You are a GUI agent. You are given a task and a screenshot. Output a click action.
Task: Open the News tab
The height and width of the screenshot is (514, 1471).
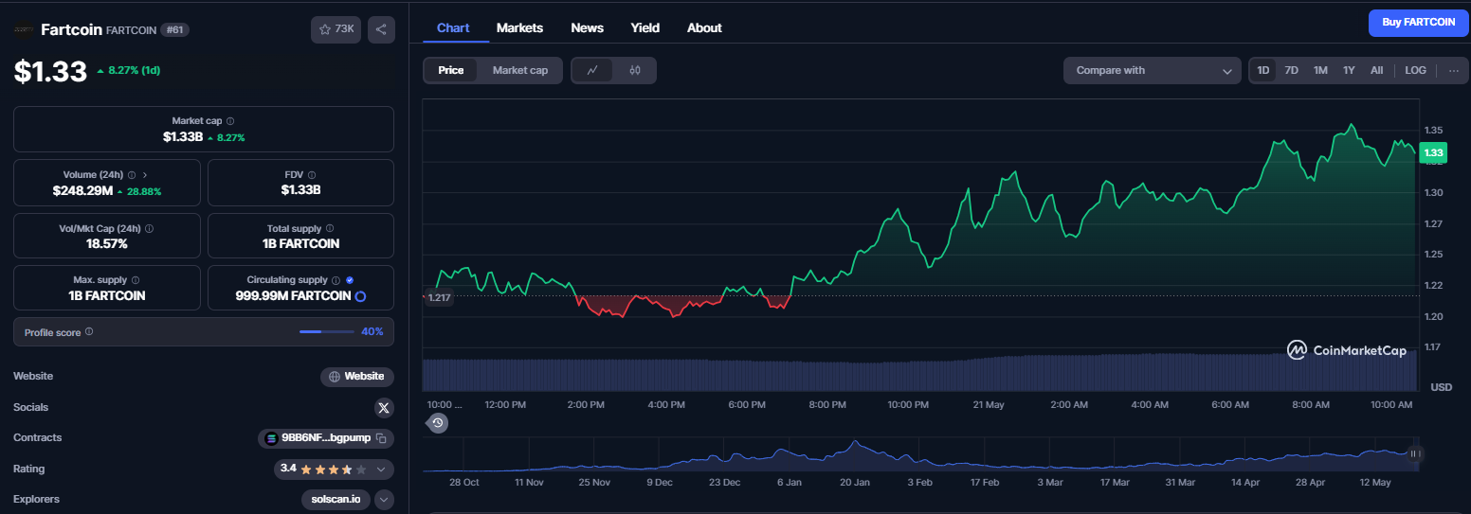click(x=587, y=28)
